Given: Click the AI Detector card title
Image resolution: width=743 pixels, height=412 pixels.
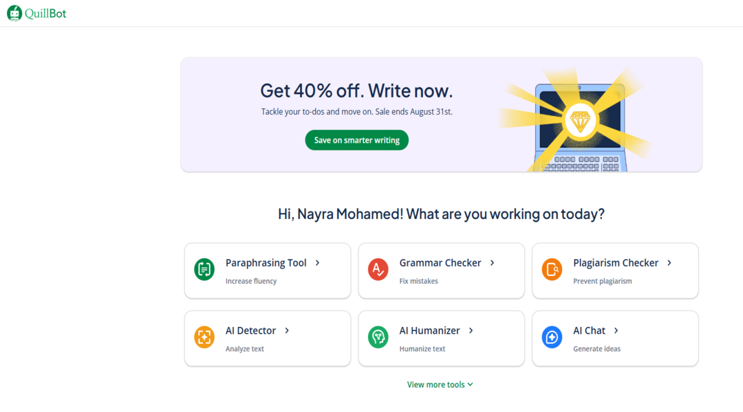Looking at the screenshot, I should 250,331.
